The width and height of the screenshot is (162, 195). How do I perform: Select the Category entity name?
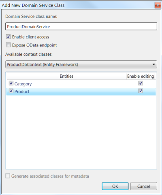coord(23,84)
